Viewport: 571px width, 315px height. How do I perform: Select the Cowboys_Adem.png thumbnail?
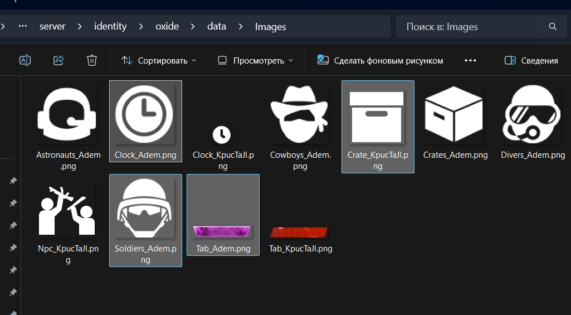[x=300, y=115]
